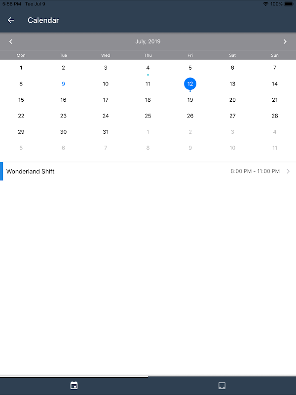Screen dimensions: 296x395
Task: Choose July 31 on the calendar
Action: 106,132
